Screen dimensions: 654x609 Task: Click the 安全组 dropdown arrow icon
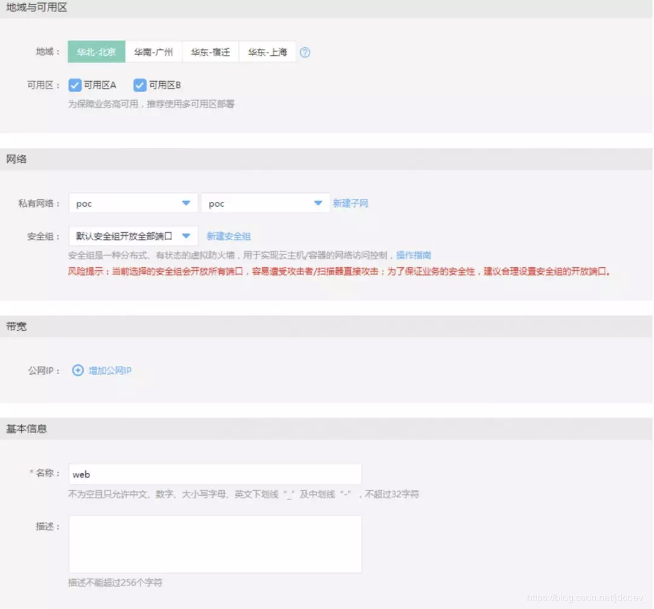pos(187,236)
